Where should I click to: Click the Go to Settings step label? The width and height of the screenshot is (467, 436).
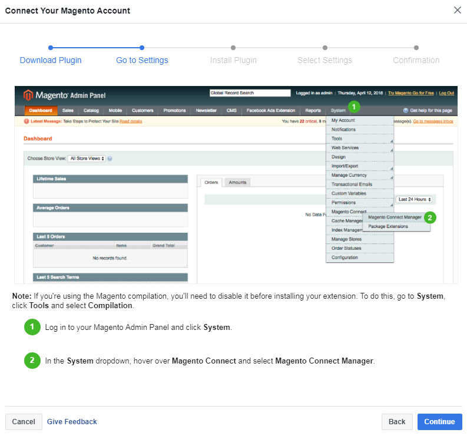point(142,60)
